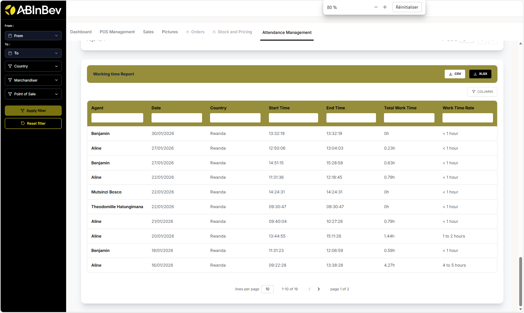
Task: Zoom out with the minus icon
Action: (376, 7)
